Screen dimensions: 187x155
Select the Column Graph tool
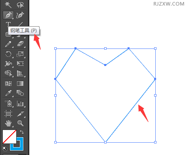[20, 103]
